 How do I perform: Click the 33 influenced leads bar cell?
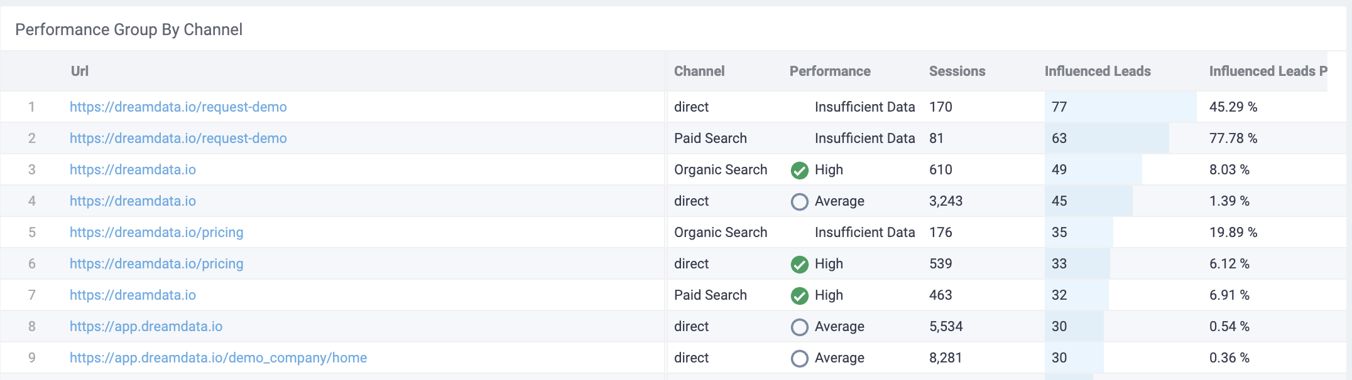(x=1077, y=263)
